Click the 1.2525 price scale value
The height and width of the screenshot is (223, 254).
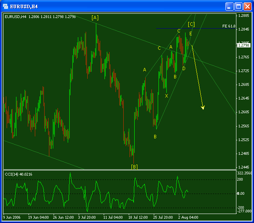(x=244, y=140)
